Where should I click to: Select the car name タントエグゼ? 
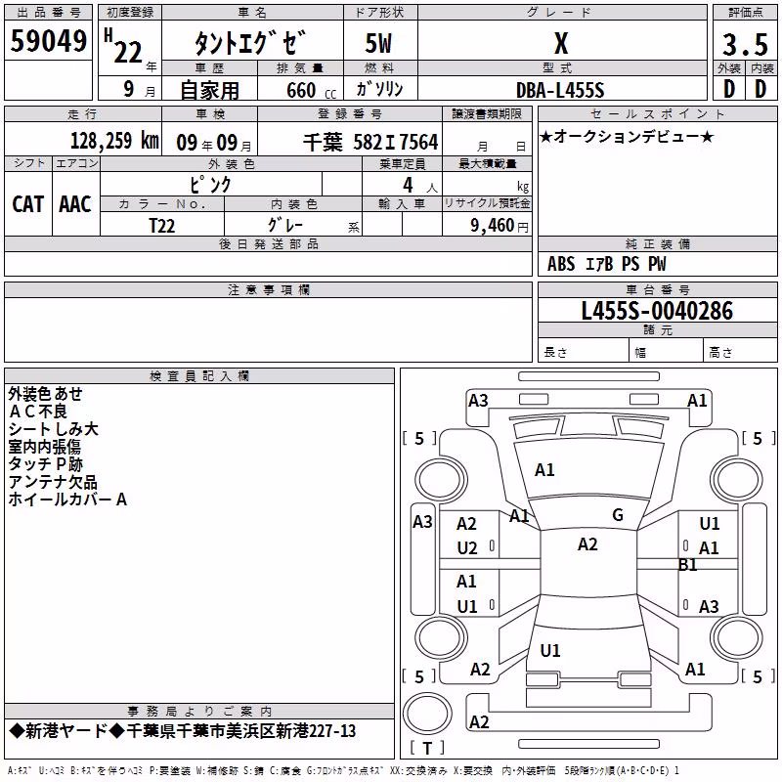point(250,43)
